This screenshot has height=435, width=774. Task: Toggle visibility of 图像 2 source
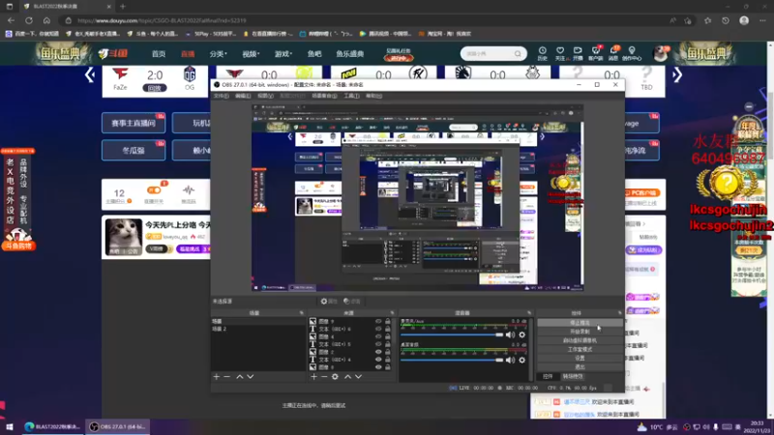378,352
